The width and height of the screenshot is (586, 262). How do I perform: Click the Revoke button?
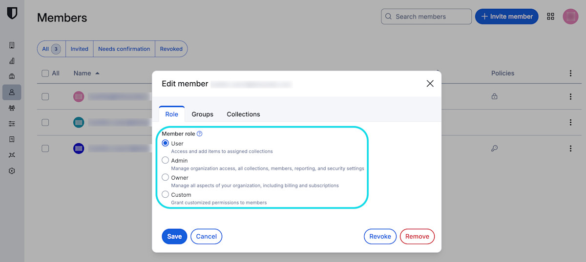[x=380, y=237]
